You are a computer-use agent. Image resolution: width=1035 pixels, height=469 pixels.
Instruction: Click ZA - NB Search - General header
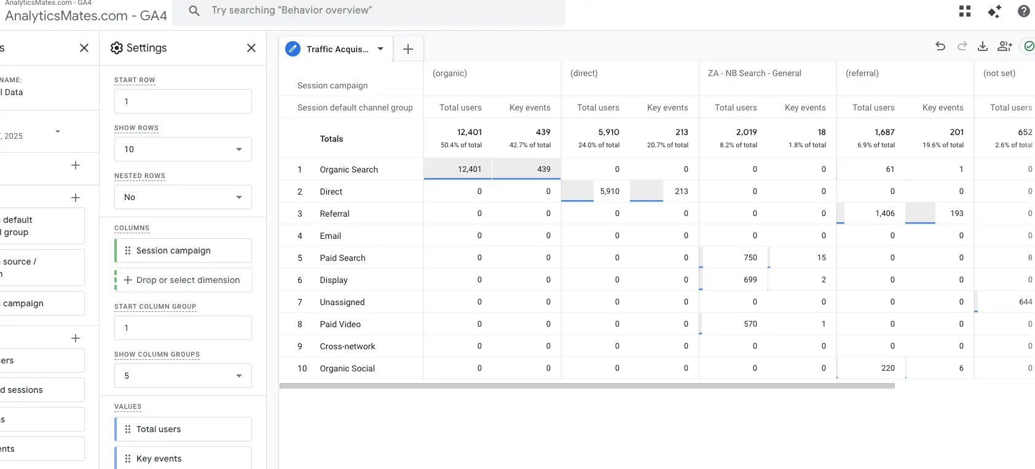[x=755, y=73]
